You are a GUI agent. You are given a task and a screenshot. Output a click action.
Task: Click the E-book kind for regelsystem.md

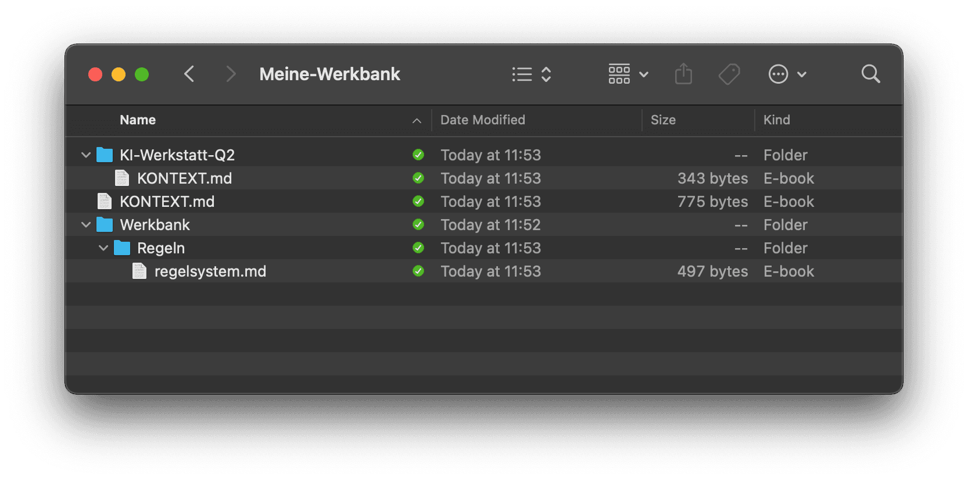click(788, 271)
